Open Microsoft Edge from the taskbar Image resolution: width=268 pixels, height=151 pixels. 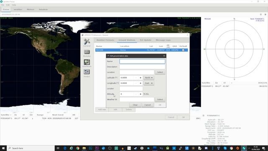pos(65,148)
